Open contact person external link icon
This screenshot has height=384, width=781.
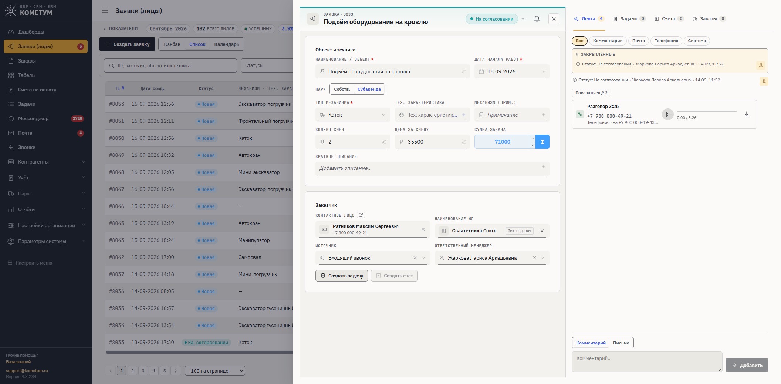[361, 215]
